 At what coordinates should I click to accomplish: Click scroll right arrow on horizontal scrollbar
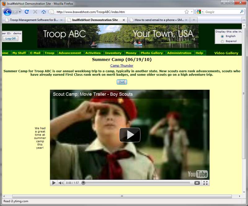pyautogui.click(x=239, y=196)
